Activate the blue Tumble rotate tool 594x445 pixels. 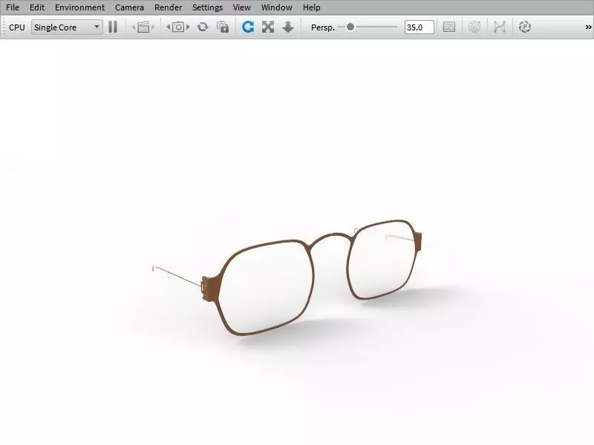[x=248, y=27]
